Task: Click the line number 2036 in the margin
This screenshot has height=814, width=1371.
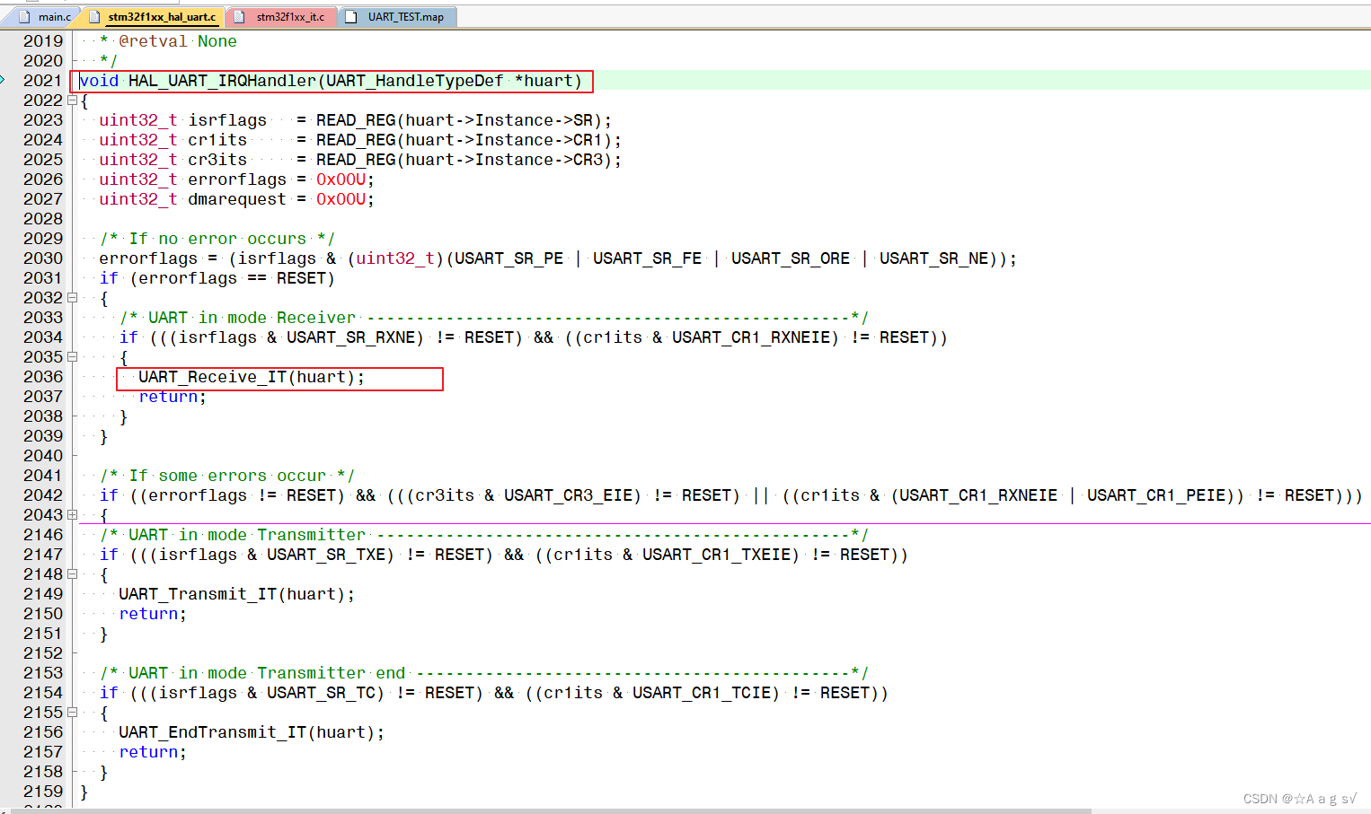Action: pyautogui.click(x=43, y=377)
